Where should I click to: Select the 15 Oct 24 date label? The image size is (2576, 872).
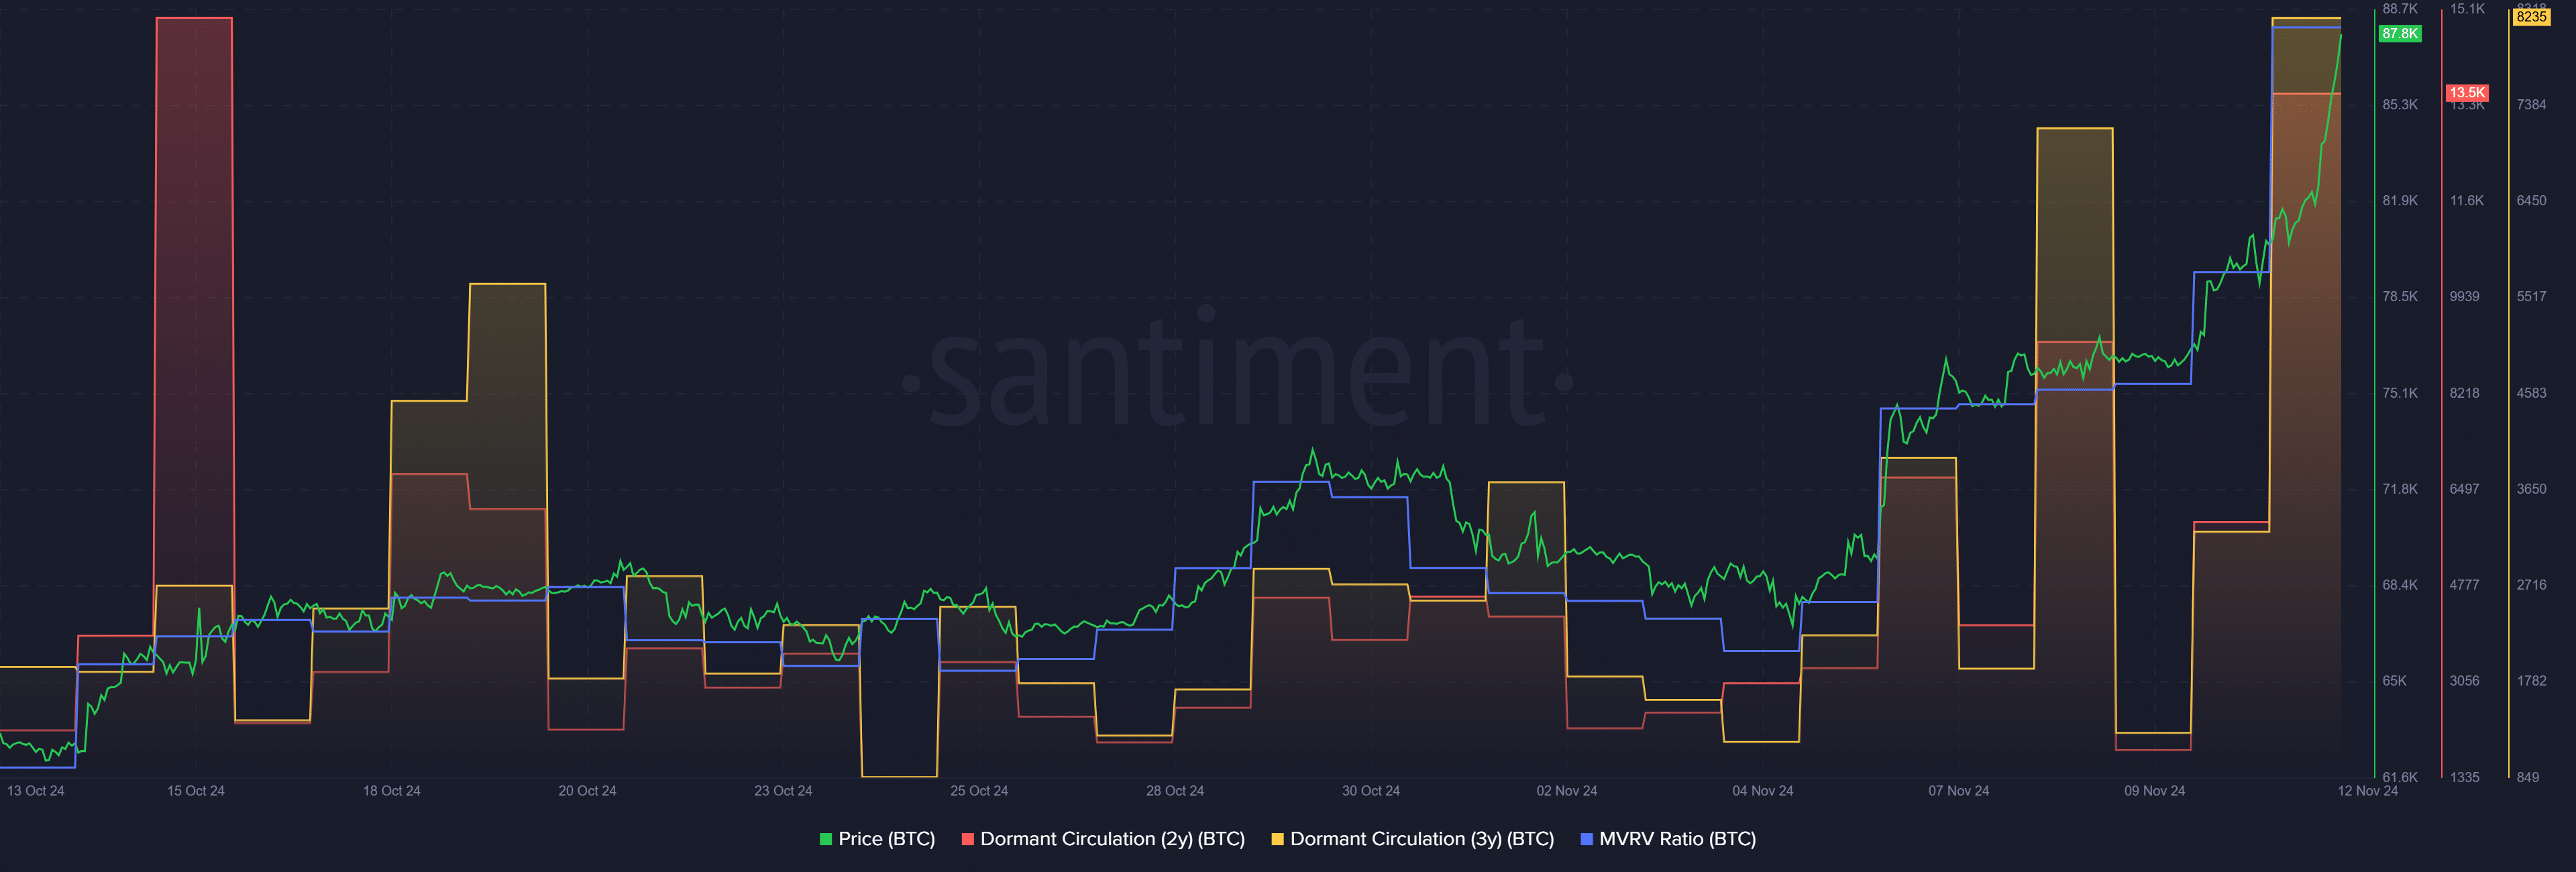(x=196, y=791)
